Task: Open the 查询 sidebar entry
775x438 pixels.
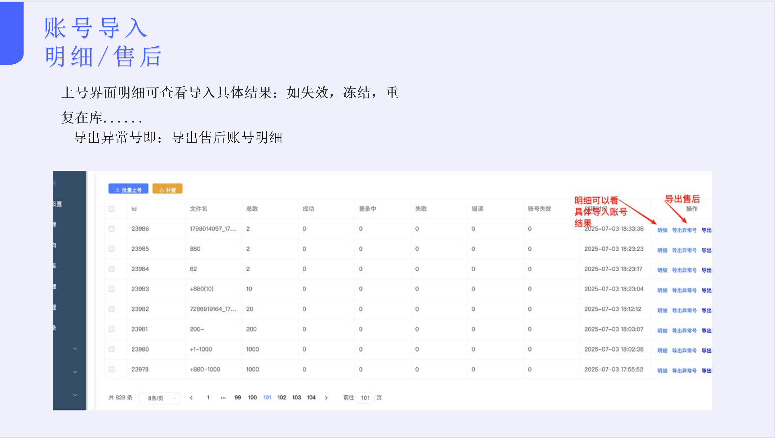Action: pyautogui.click(x=57, y=245)
